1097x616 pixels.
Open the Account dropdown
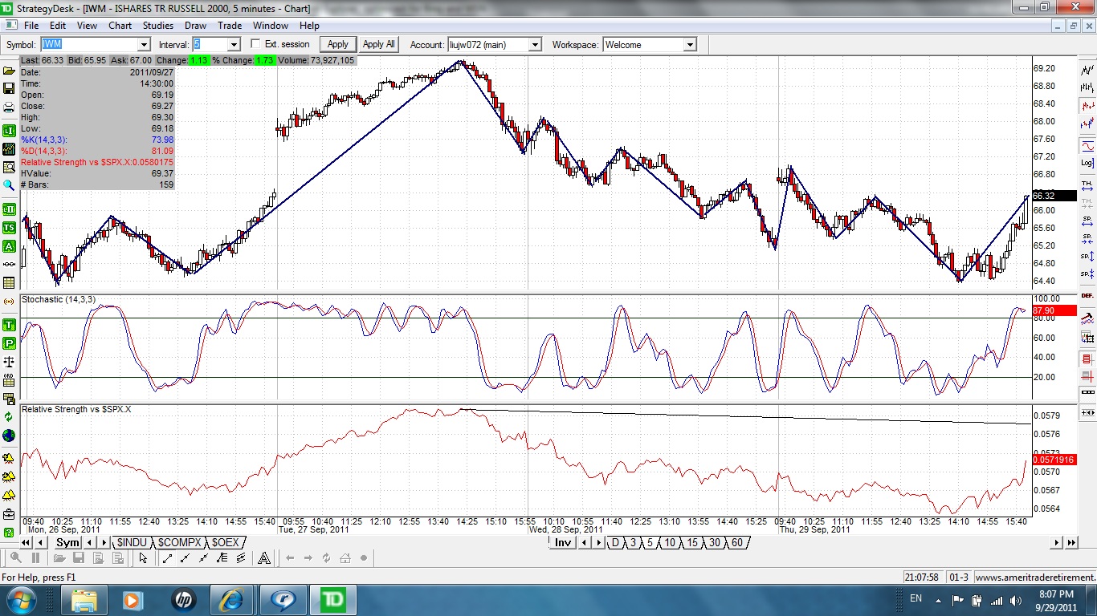(x=535, y=45)
